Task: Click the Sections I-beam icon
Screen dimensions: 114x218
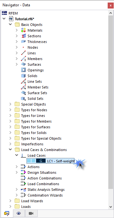Action: (x=23, y=36)
